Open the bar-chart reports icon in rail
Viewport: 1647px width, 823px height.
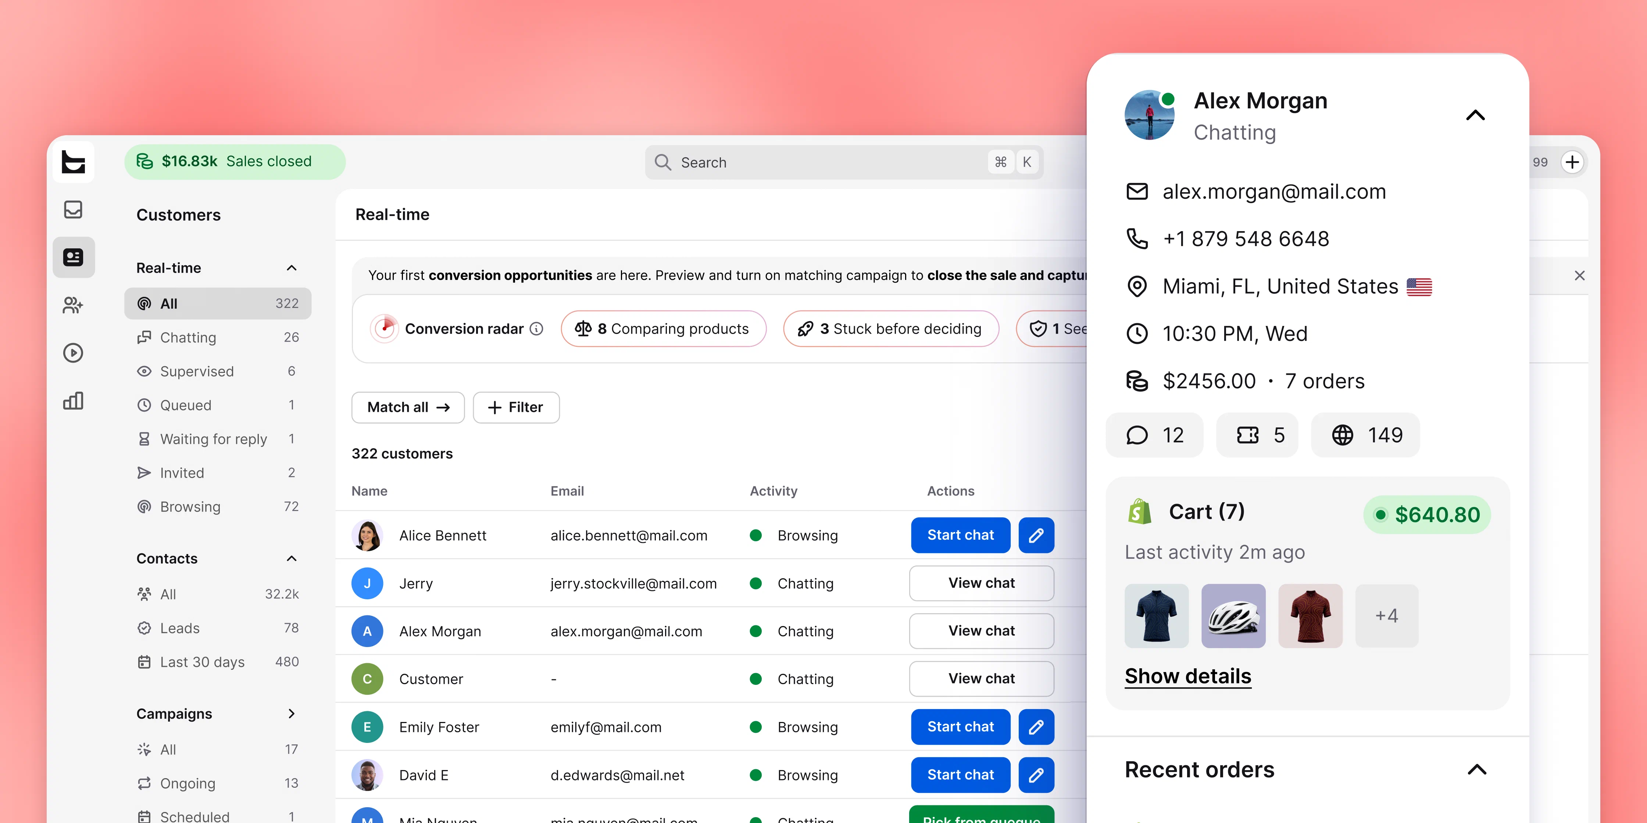(73, 400)
